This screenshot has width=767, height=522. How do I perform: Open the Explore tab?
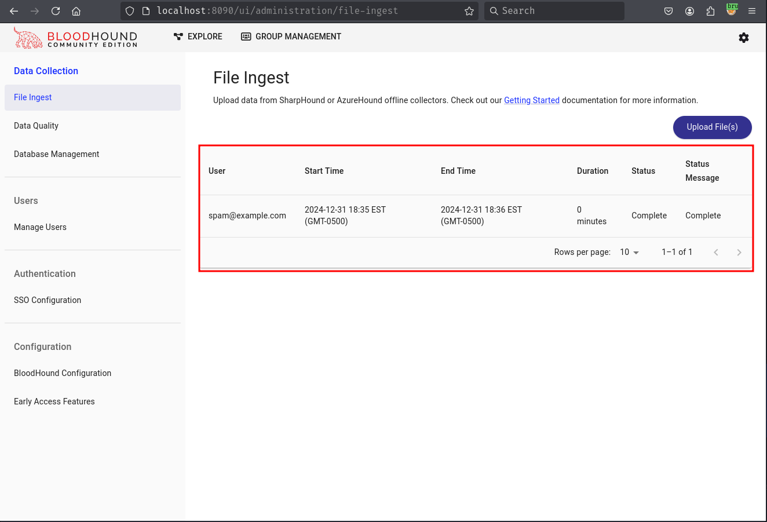[198, 36]
